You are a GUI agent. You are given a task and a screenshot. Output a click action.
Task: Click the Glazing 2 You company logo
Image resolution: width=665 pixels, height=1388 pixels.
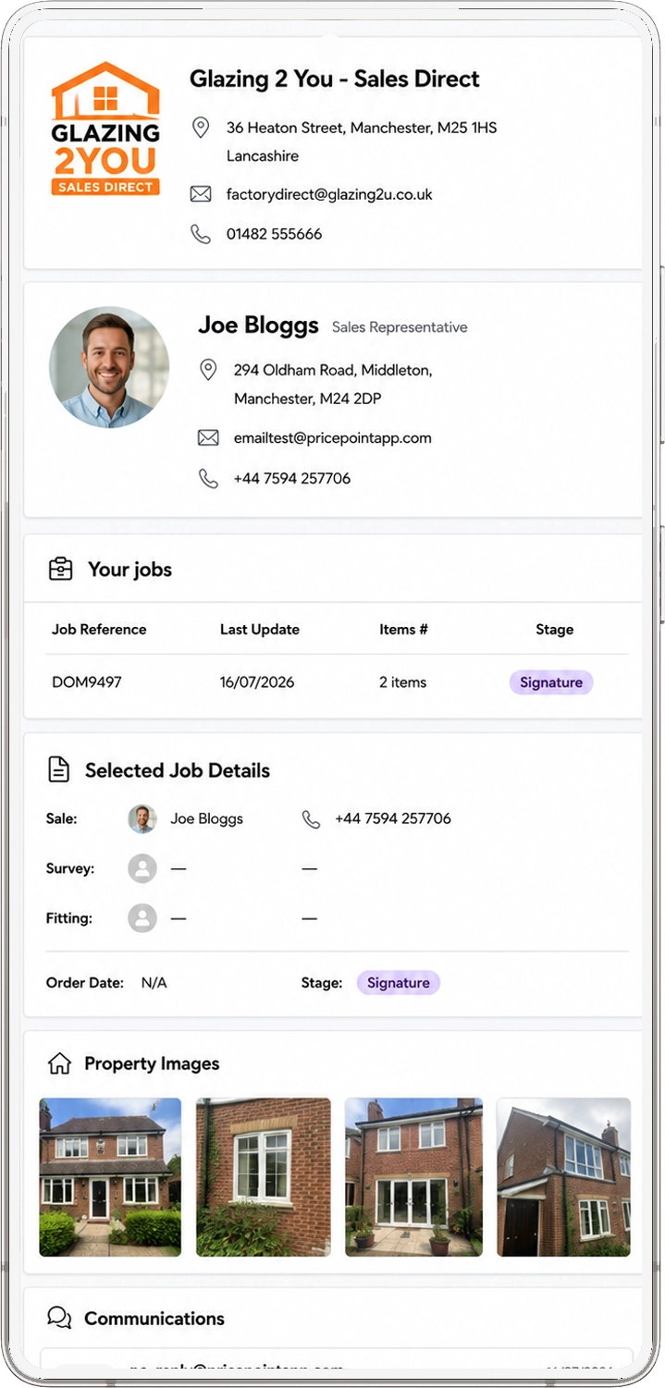click(105, 129)
